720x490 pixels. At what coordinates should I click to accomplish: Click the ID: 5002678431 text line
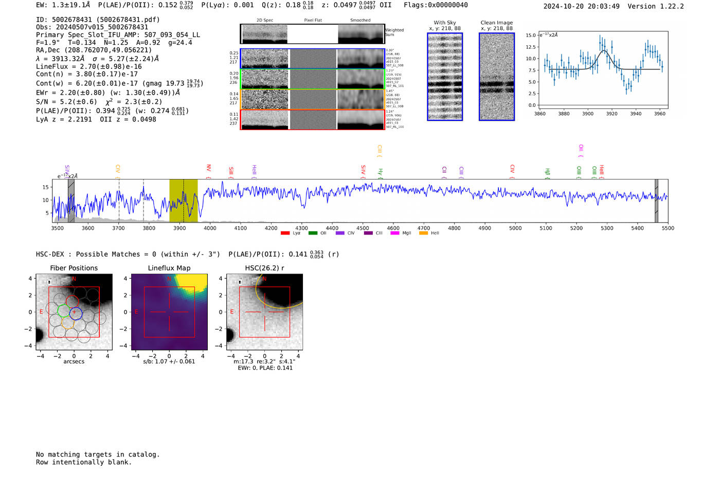pyautogui.click(x=98, y=20)
